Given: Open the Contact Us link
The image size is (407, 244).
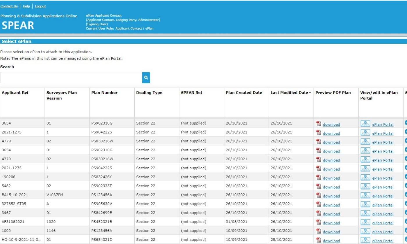Looking at the screenshot, I should (9, 6).
